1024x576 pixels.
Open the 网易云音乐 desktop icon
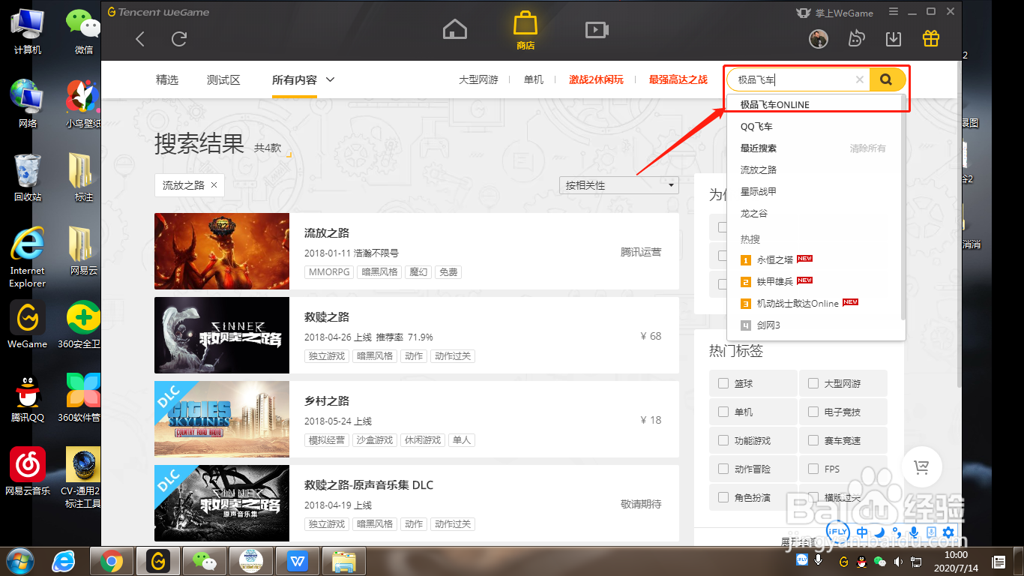click(28, 472)
